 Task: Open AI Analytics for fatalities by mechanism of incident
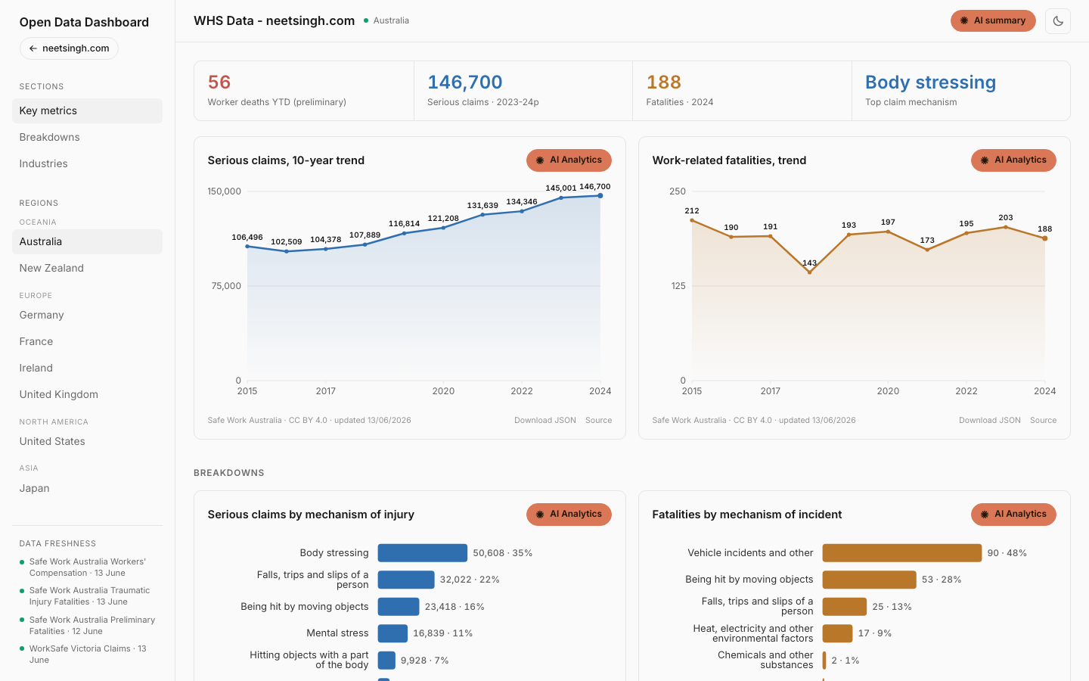click(x=1013, y=515)
